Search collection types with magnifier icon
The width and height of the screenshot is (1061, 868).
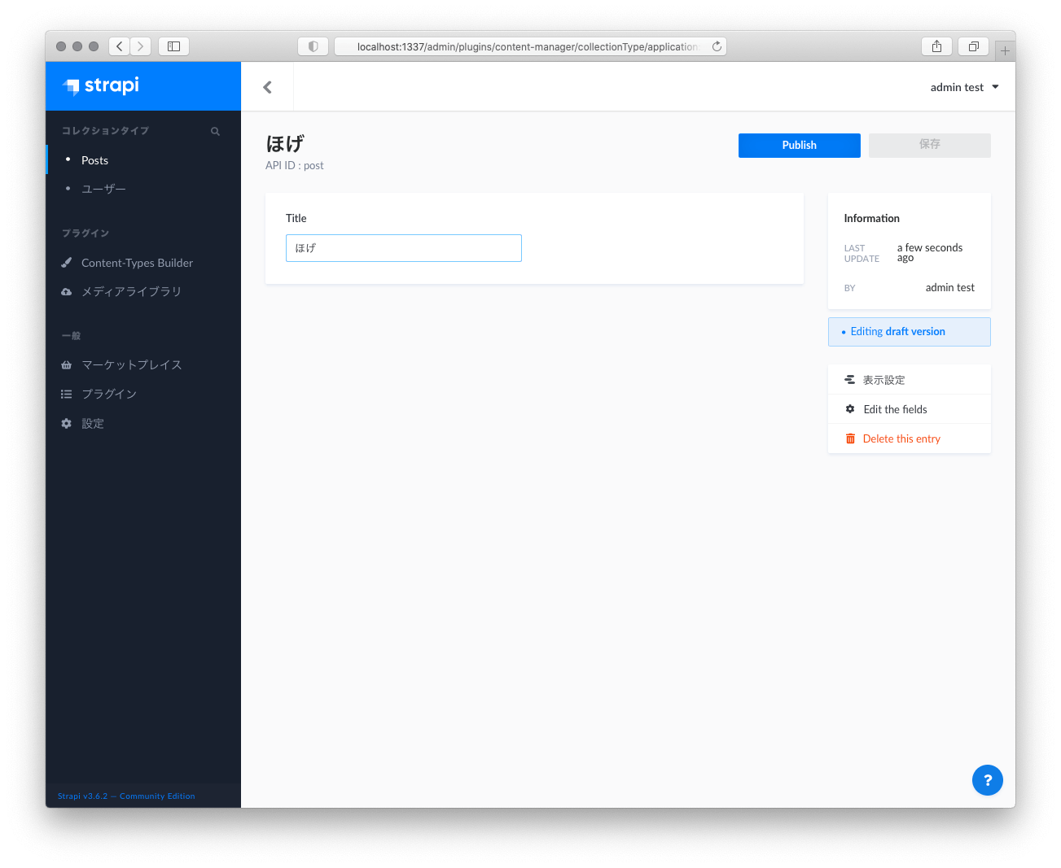point(215,131)
